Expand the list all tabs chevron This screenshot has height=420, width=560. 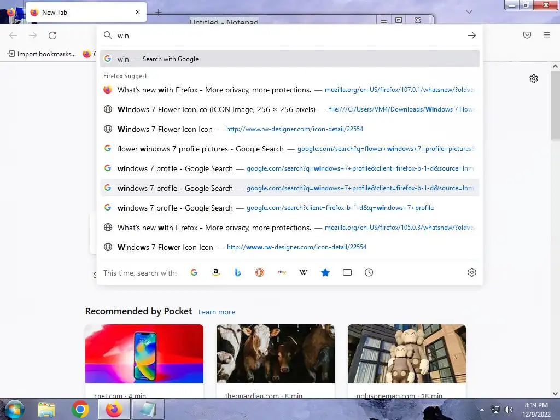click(x=469, y=12)
